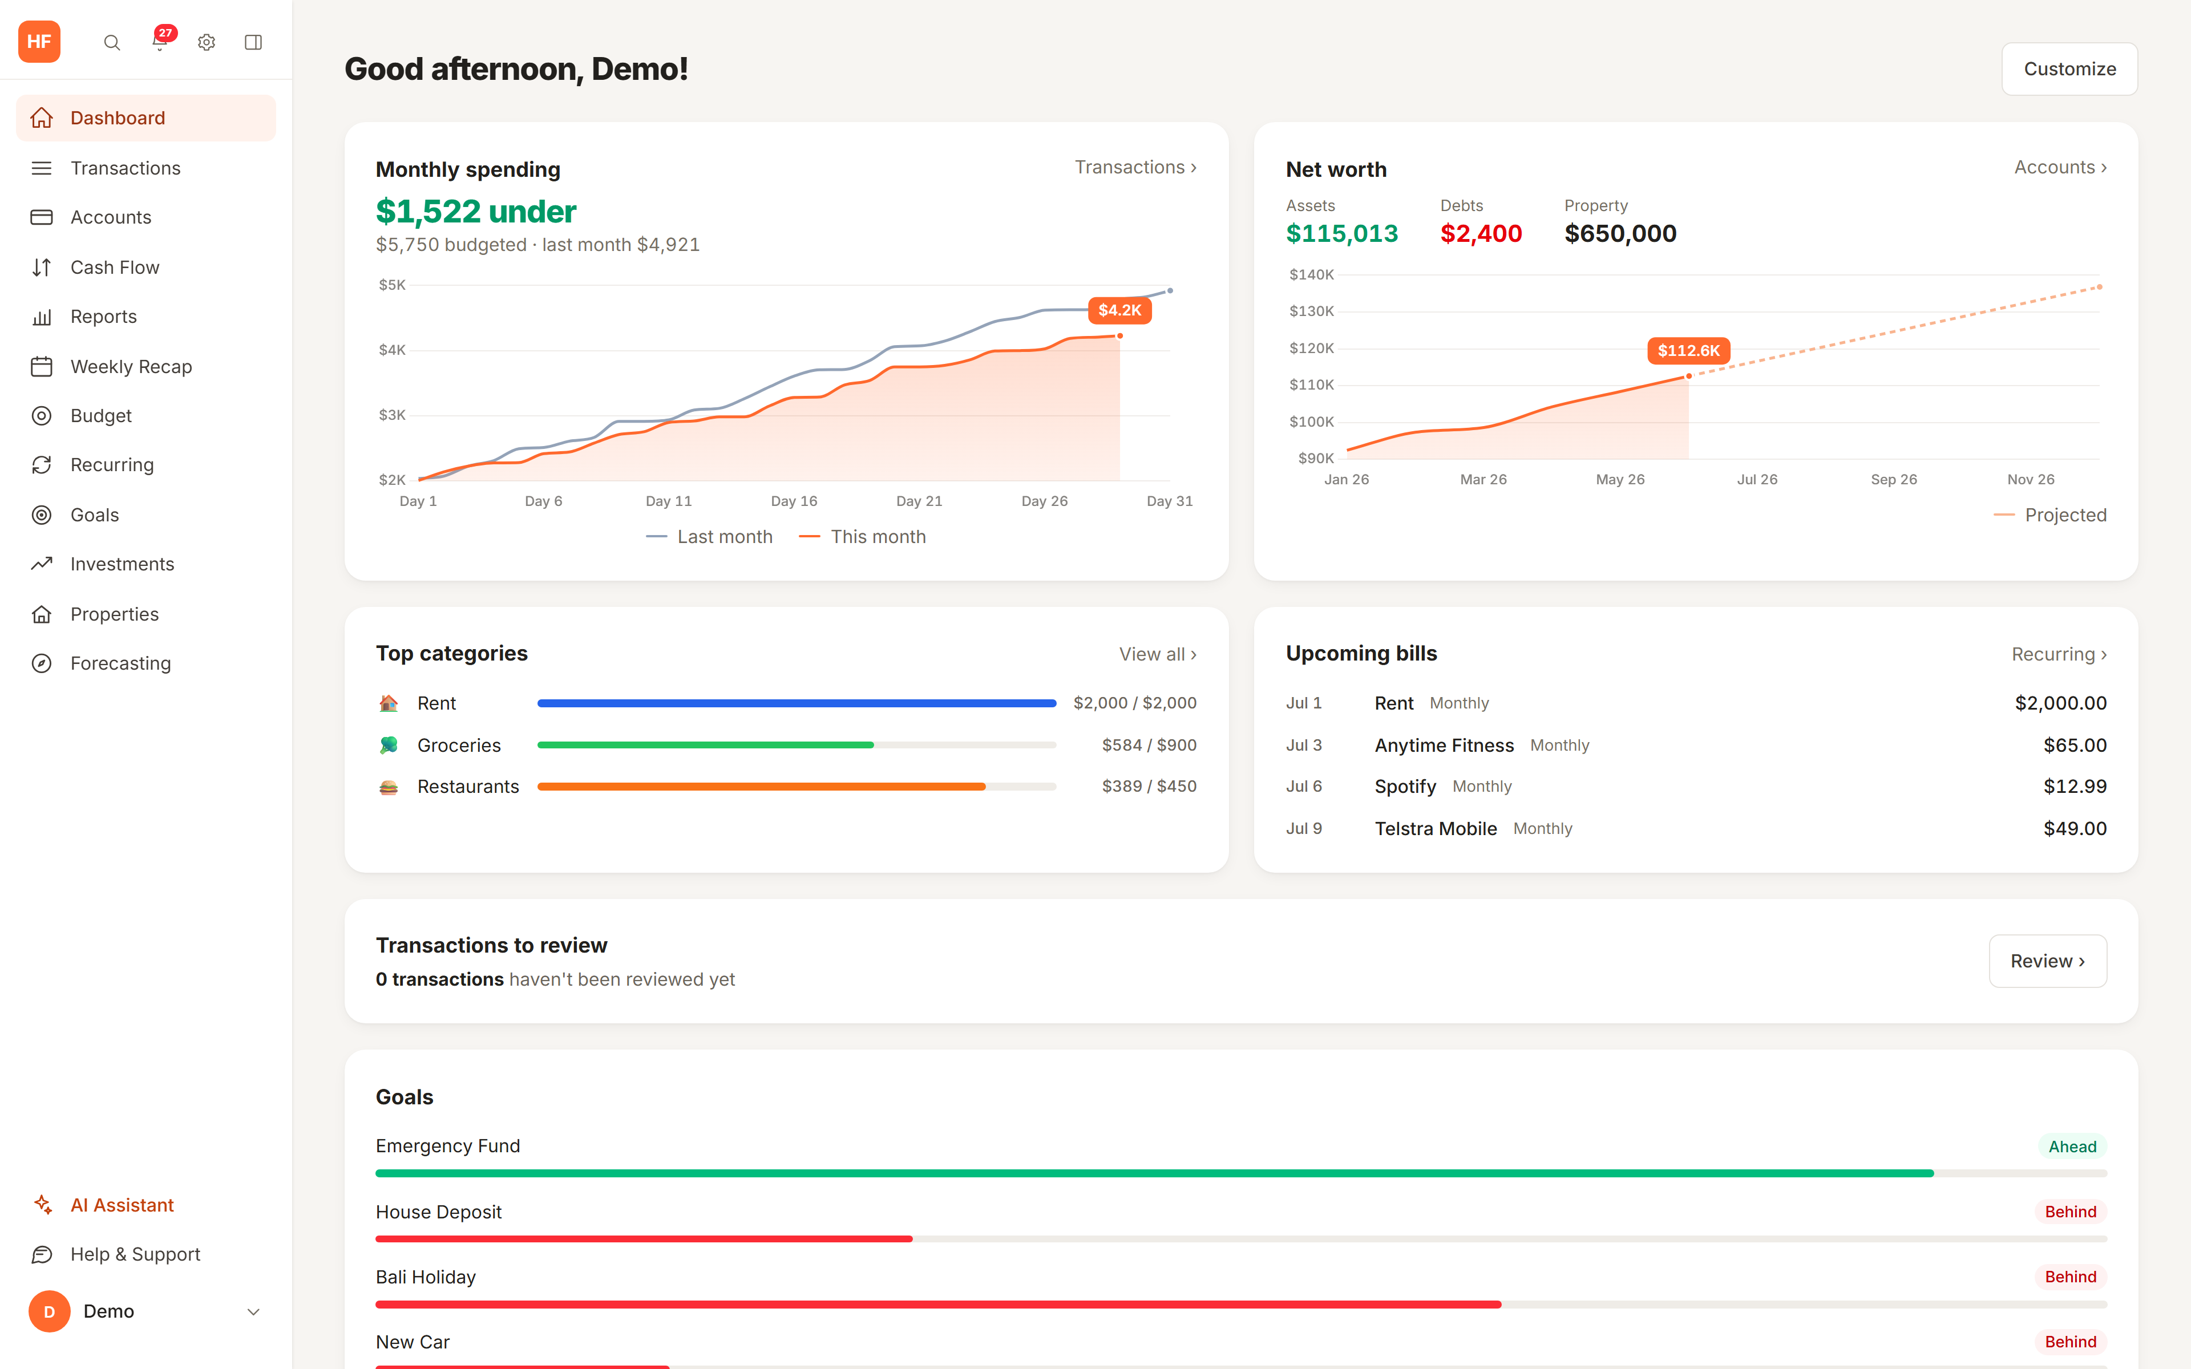Click the Ahead badge on Emergency Fund
This screenshot has width=2191, height=1369.
point(2072,1147)
